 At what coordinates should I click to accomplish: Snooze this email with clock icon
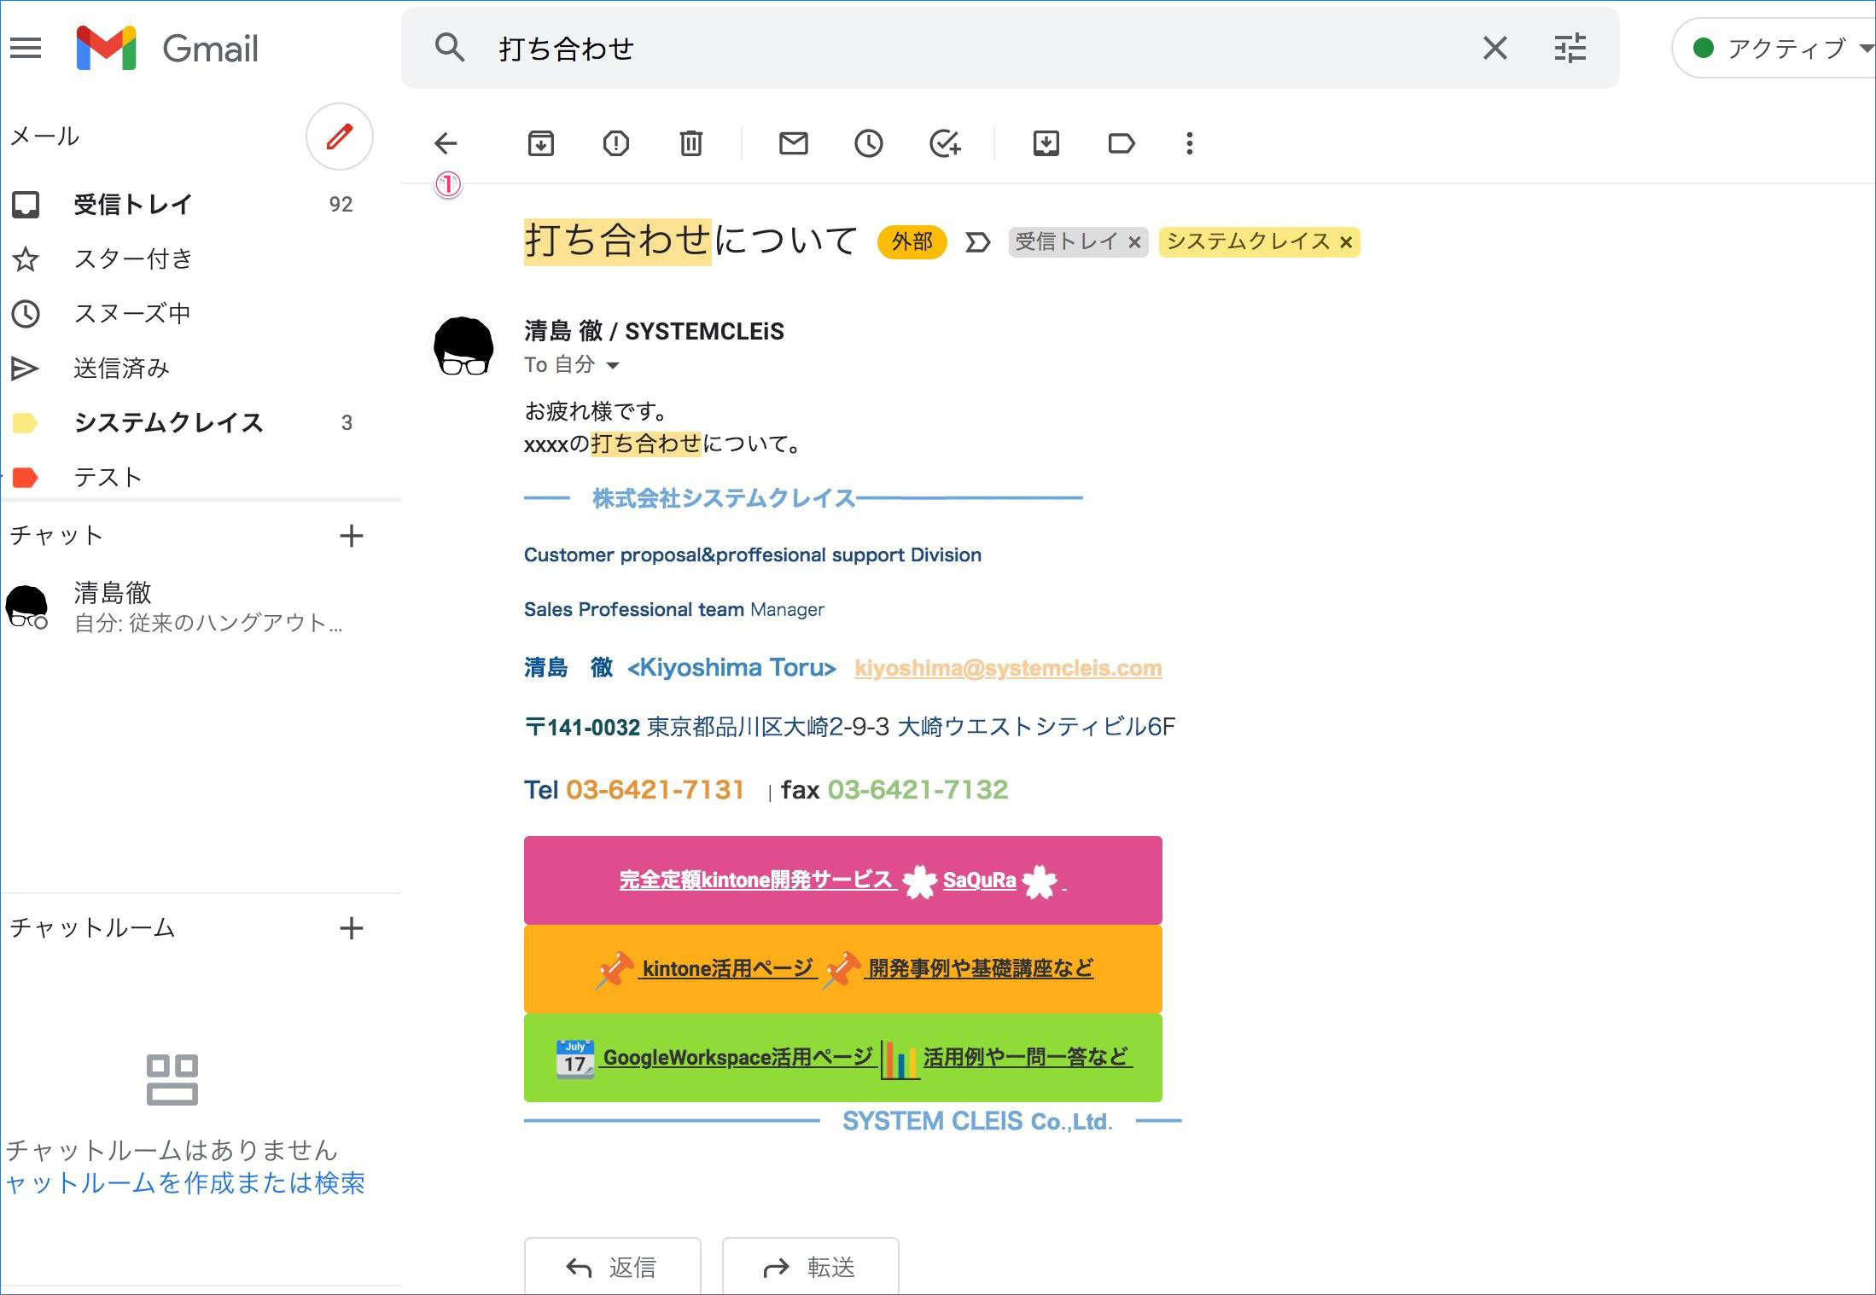click(868, 143)
